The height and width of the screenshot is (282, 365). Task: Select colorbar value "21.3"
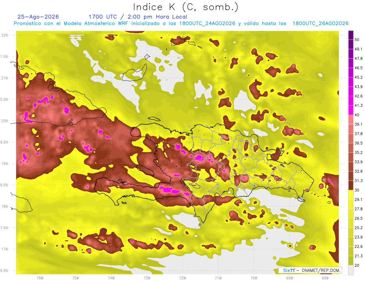coord(359,256)
